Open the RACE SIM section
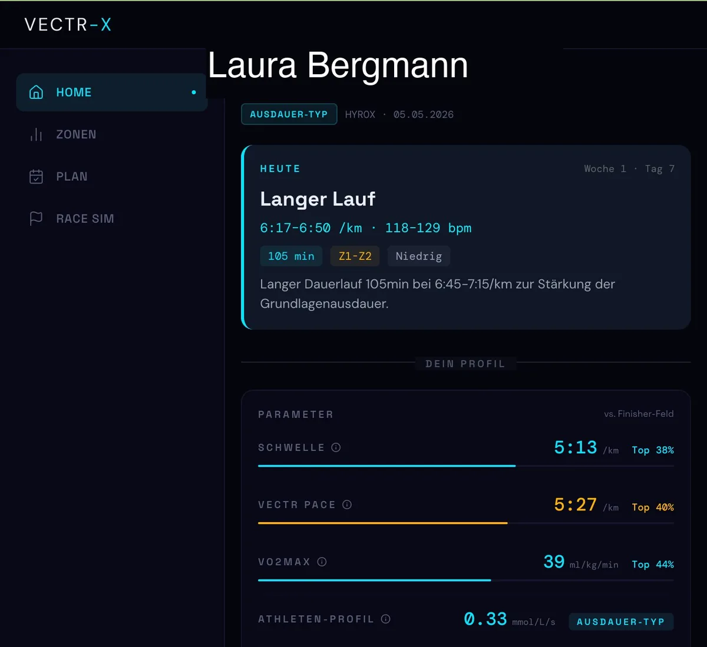Screen dimensions: 707x647 coord(112,218)
